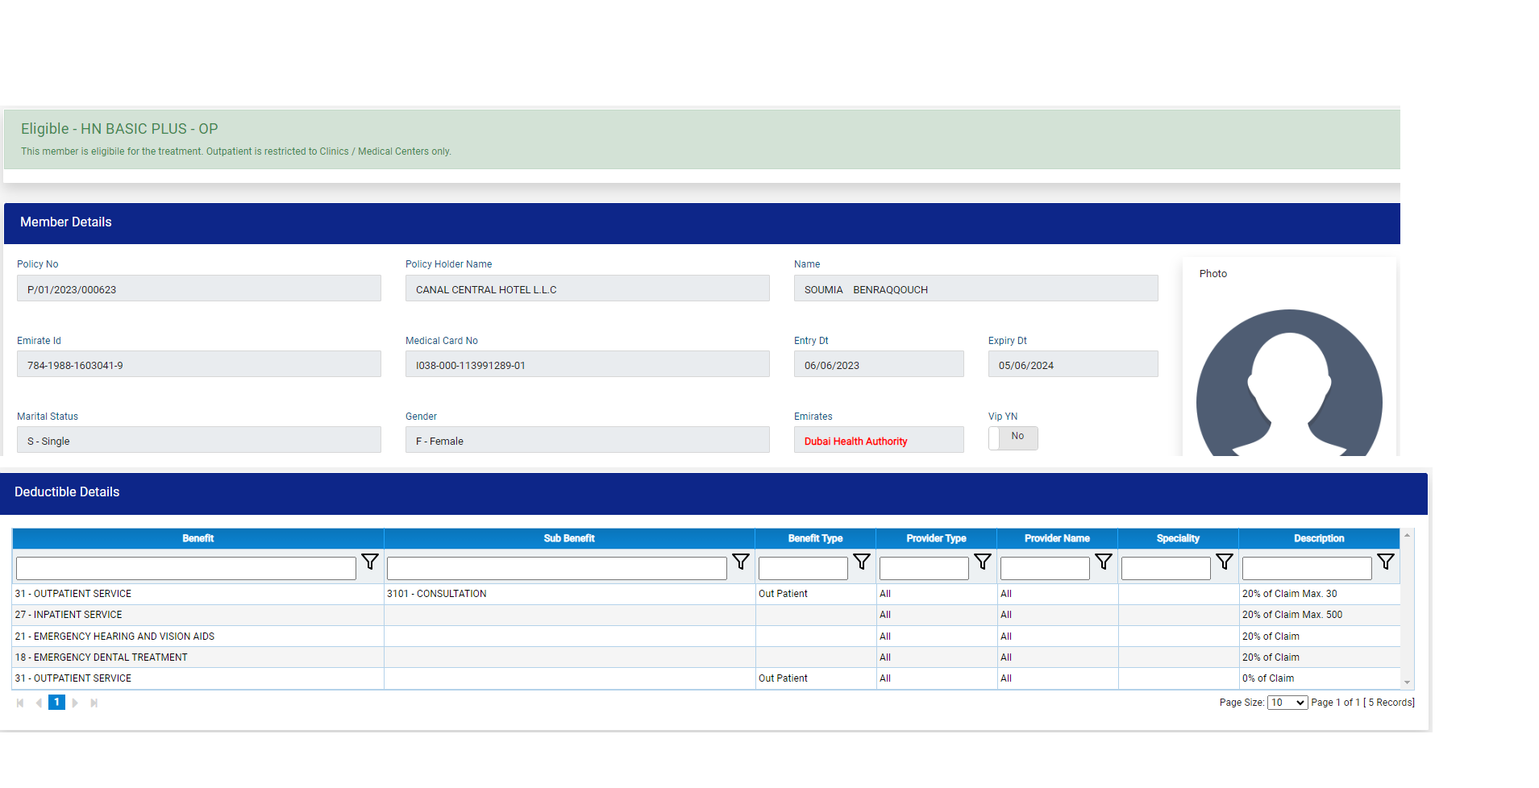Open the Benefit Type filter icon
Image resolution: width=1539 pixels, height=788 pixels.
point(862,562)
